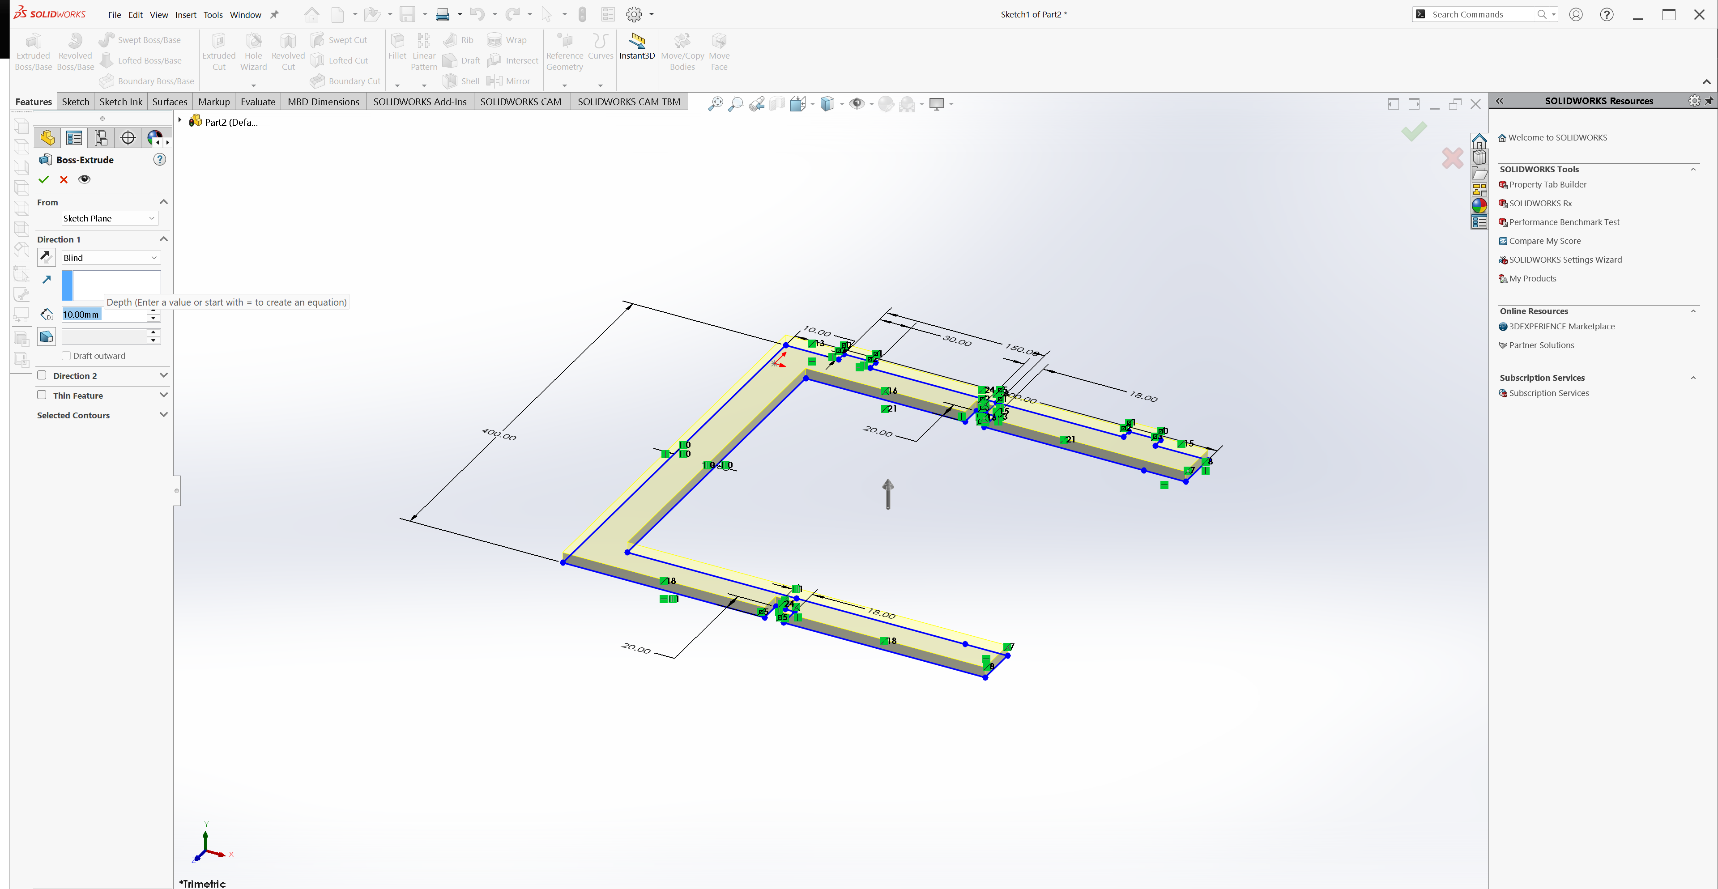Open the Blind end condition dropdown
The image size is (1718, 889).
pos(111,257)
